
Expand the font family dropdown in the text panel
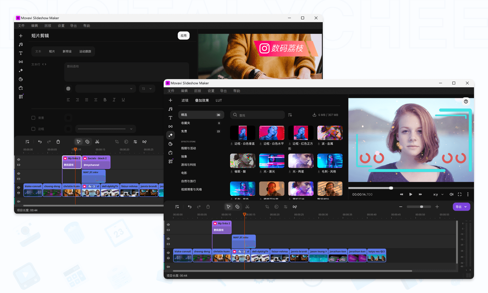(105, 88)
